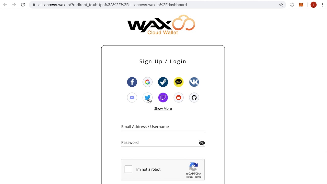Check the I'm not a robot box

[129, 169]
